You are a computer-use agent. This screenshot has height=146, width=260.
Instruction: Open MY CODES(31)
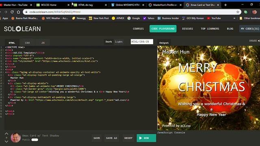coord(250,29)
